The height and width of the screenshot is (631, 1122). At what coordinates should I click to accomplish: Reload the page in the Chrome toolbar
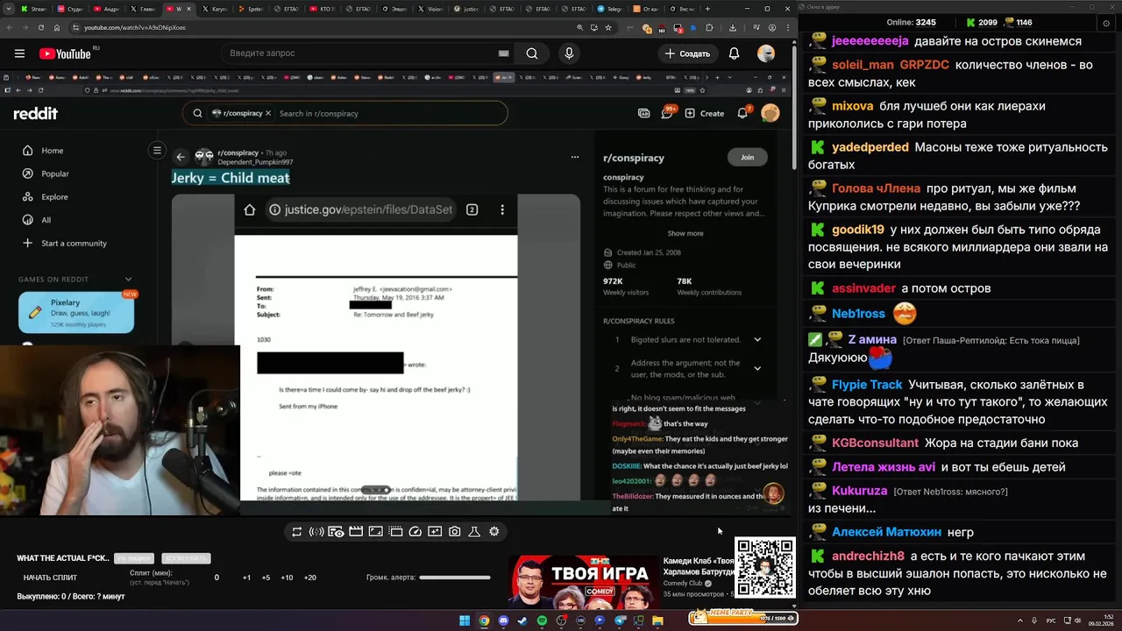tap(40, 27)
